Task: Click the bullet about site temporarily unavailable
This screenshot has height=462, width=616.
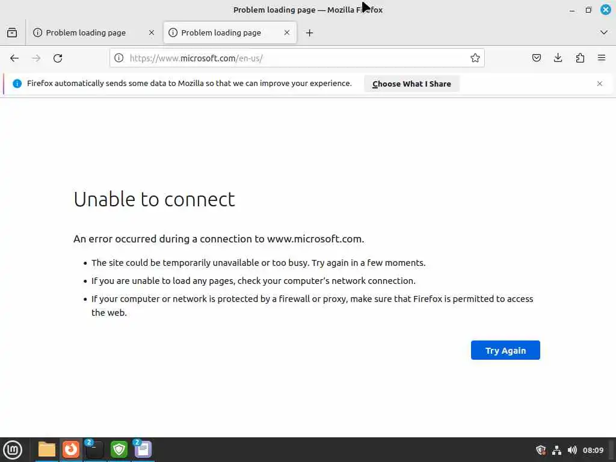Action: [259, 263]
